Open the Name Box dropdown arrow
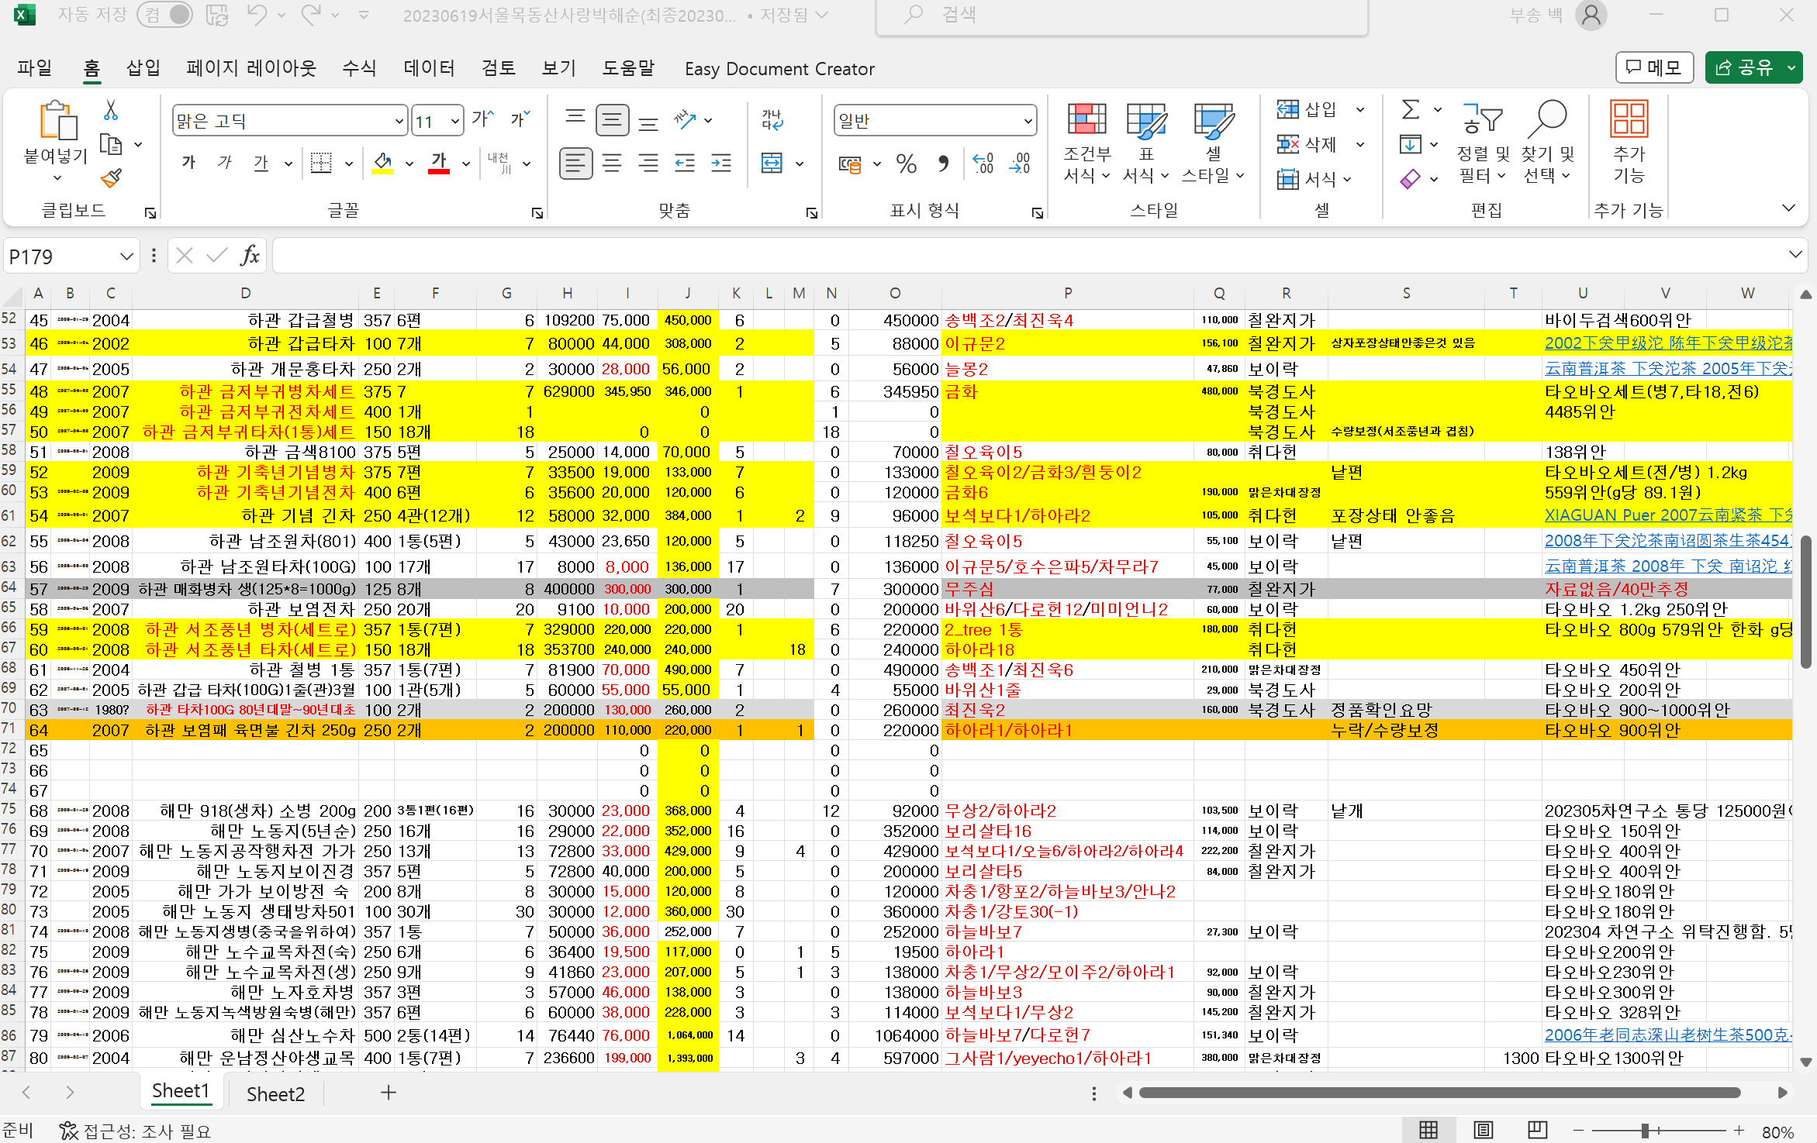The height and width of the screenshot is (1143, 1817). [126, 256]
